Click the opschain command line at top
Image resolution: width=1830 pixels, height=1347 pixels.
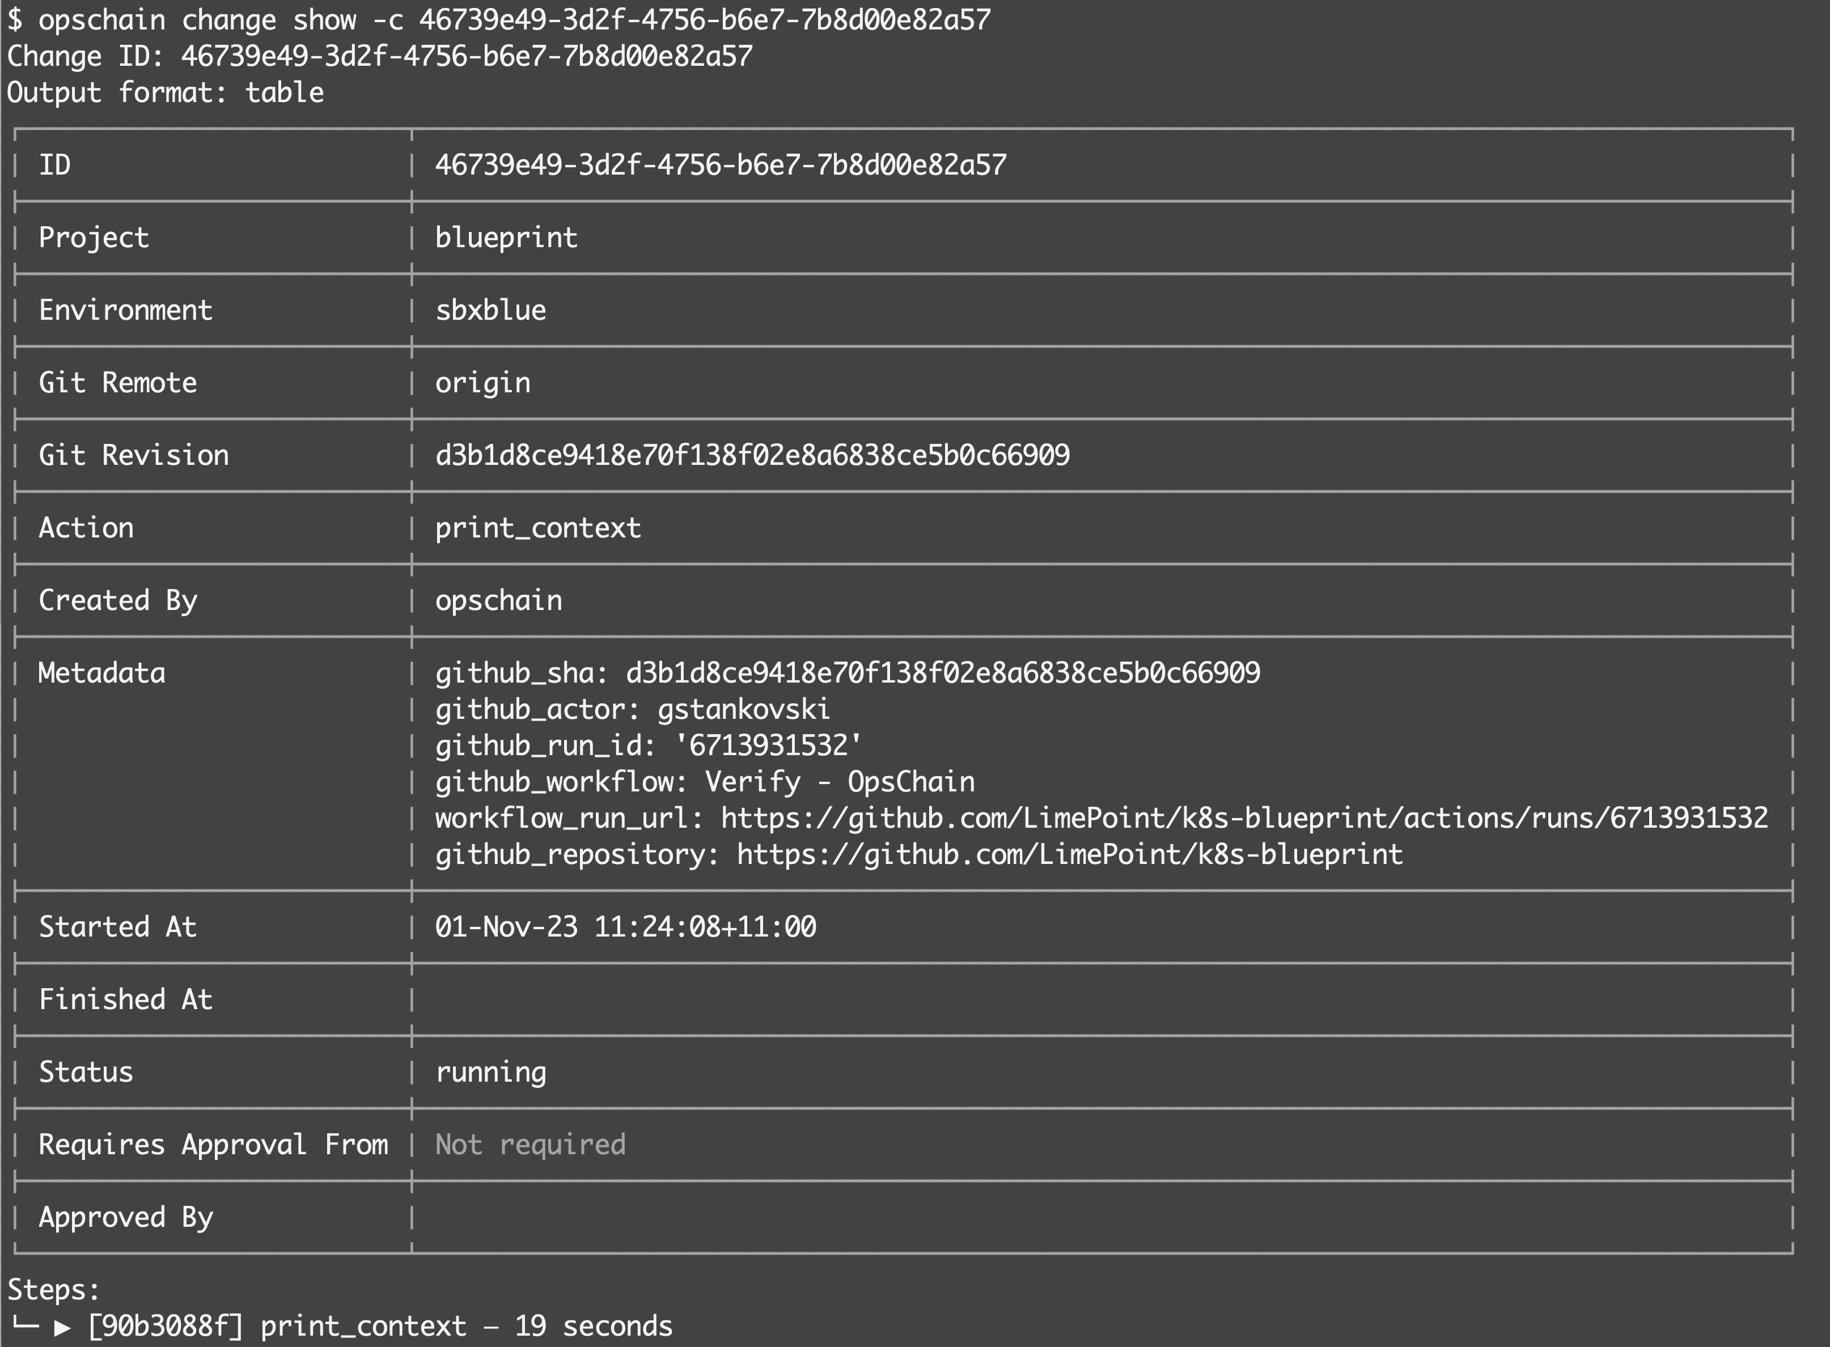pos(499,20)
